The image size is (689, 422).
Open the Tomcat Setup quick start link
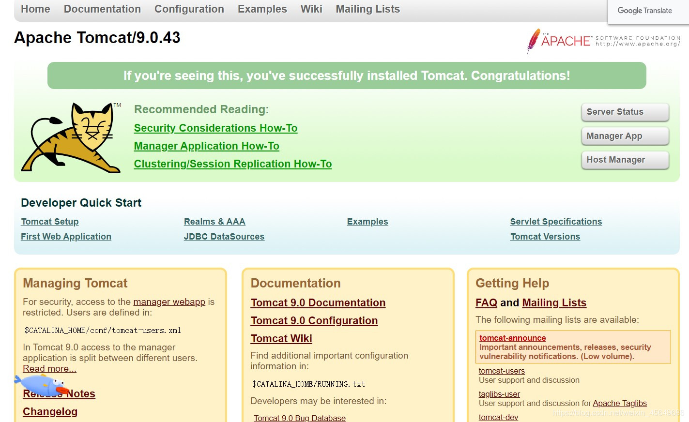[x=50, y=222]
